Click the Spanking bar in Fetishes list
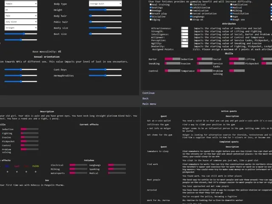The height and width of the screenshot is (204, 272). (x=117, y=169)
